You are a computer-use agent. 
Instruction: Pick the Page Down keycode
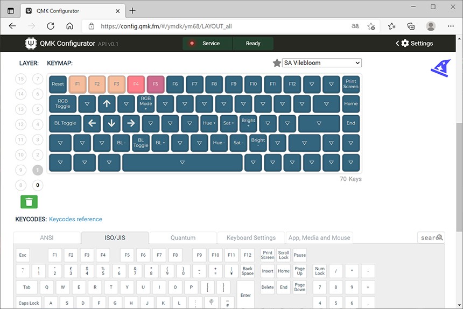click(x=299, y=287)
